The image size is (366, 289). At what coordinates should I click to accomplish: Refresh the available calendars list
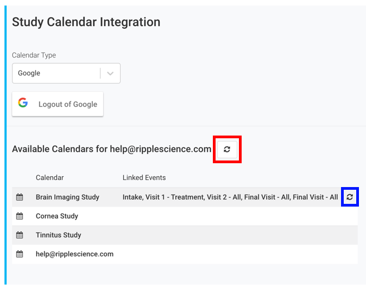pos(227,150)
